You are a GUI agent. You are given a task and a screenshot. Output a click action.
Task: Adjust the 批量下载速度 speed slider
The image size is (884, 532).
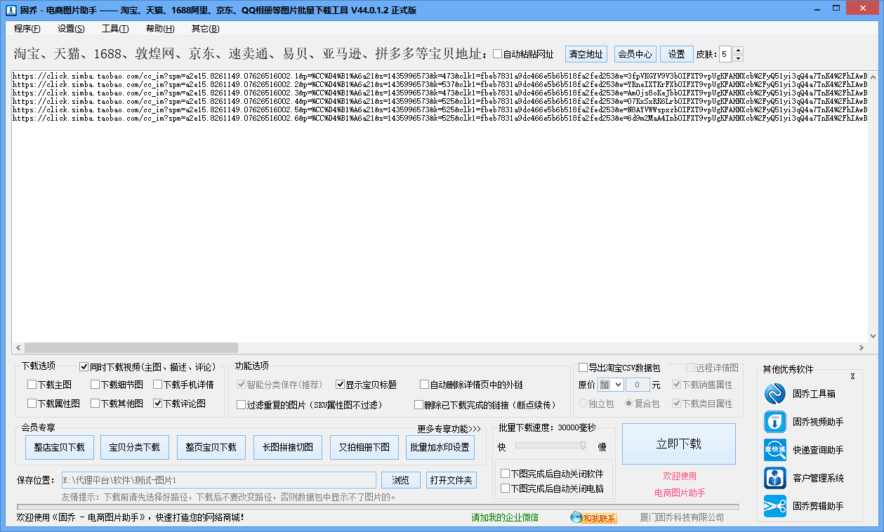582,445
